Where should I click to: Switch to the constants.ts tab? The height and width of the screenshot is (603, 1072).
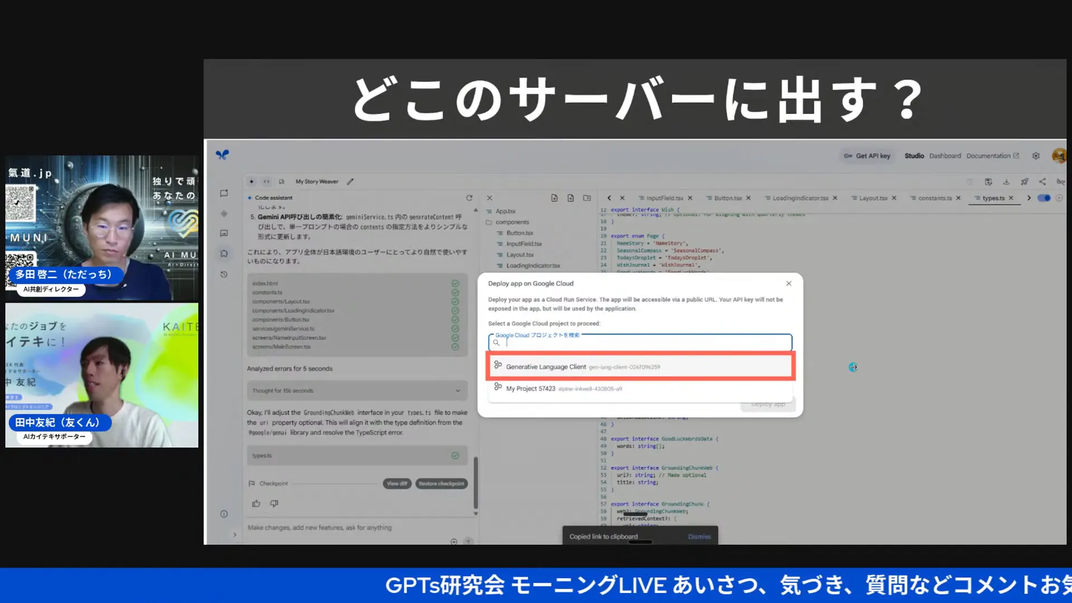935,198
